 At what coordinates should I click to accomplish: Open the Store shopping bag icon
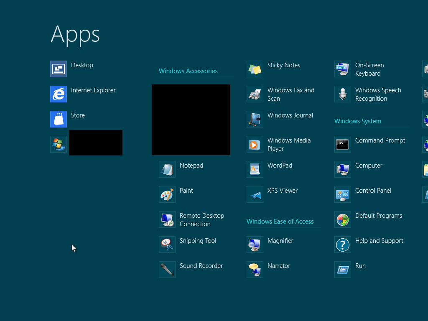click(x=59, y=119)
